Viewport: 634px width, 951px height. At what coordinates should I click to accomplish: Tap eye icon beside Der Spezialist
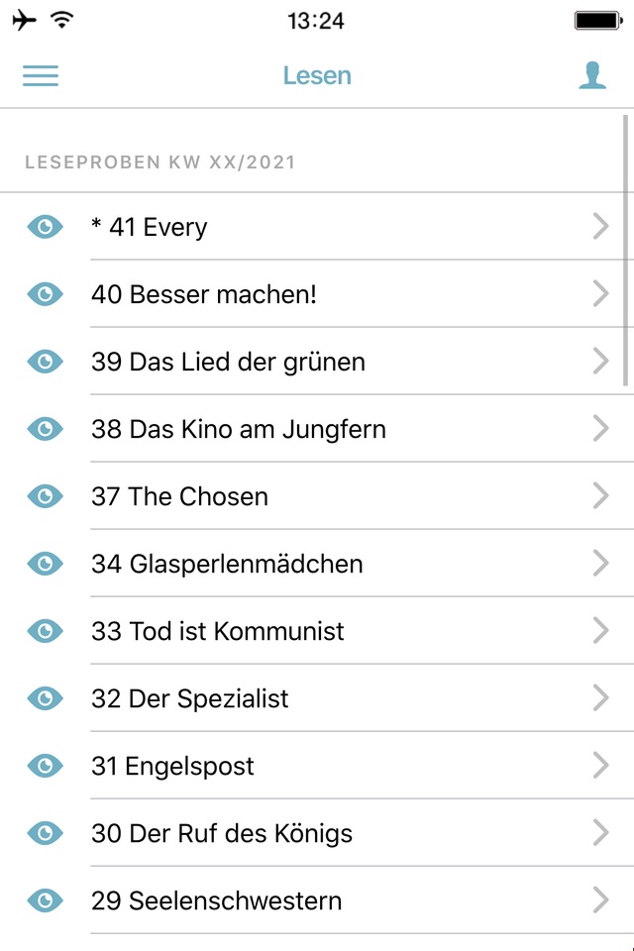click(x=45, y=698)
